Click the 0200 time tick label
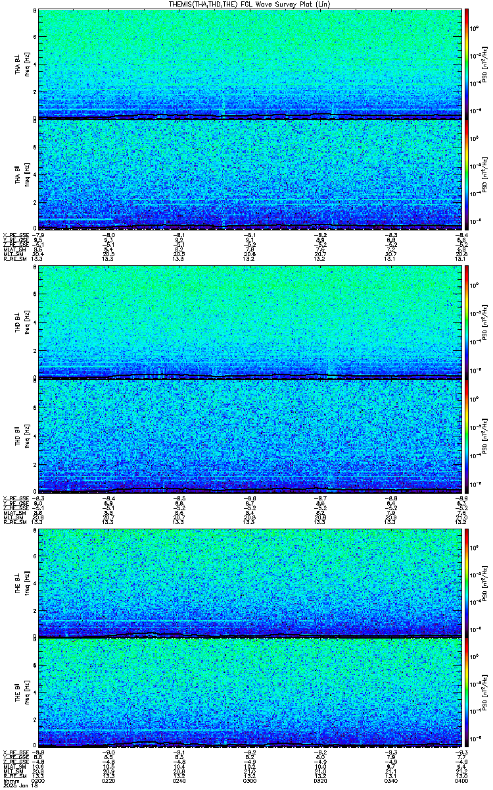The height and width of the screenshot is (790, 493). 38,780
